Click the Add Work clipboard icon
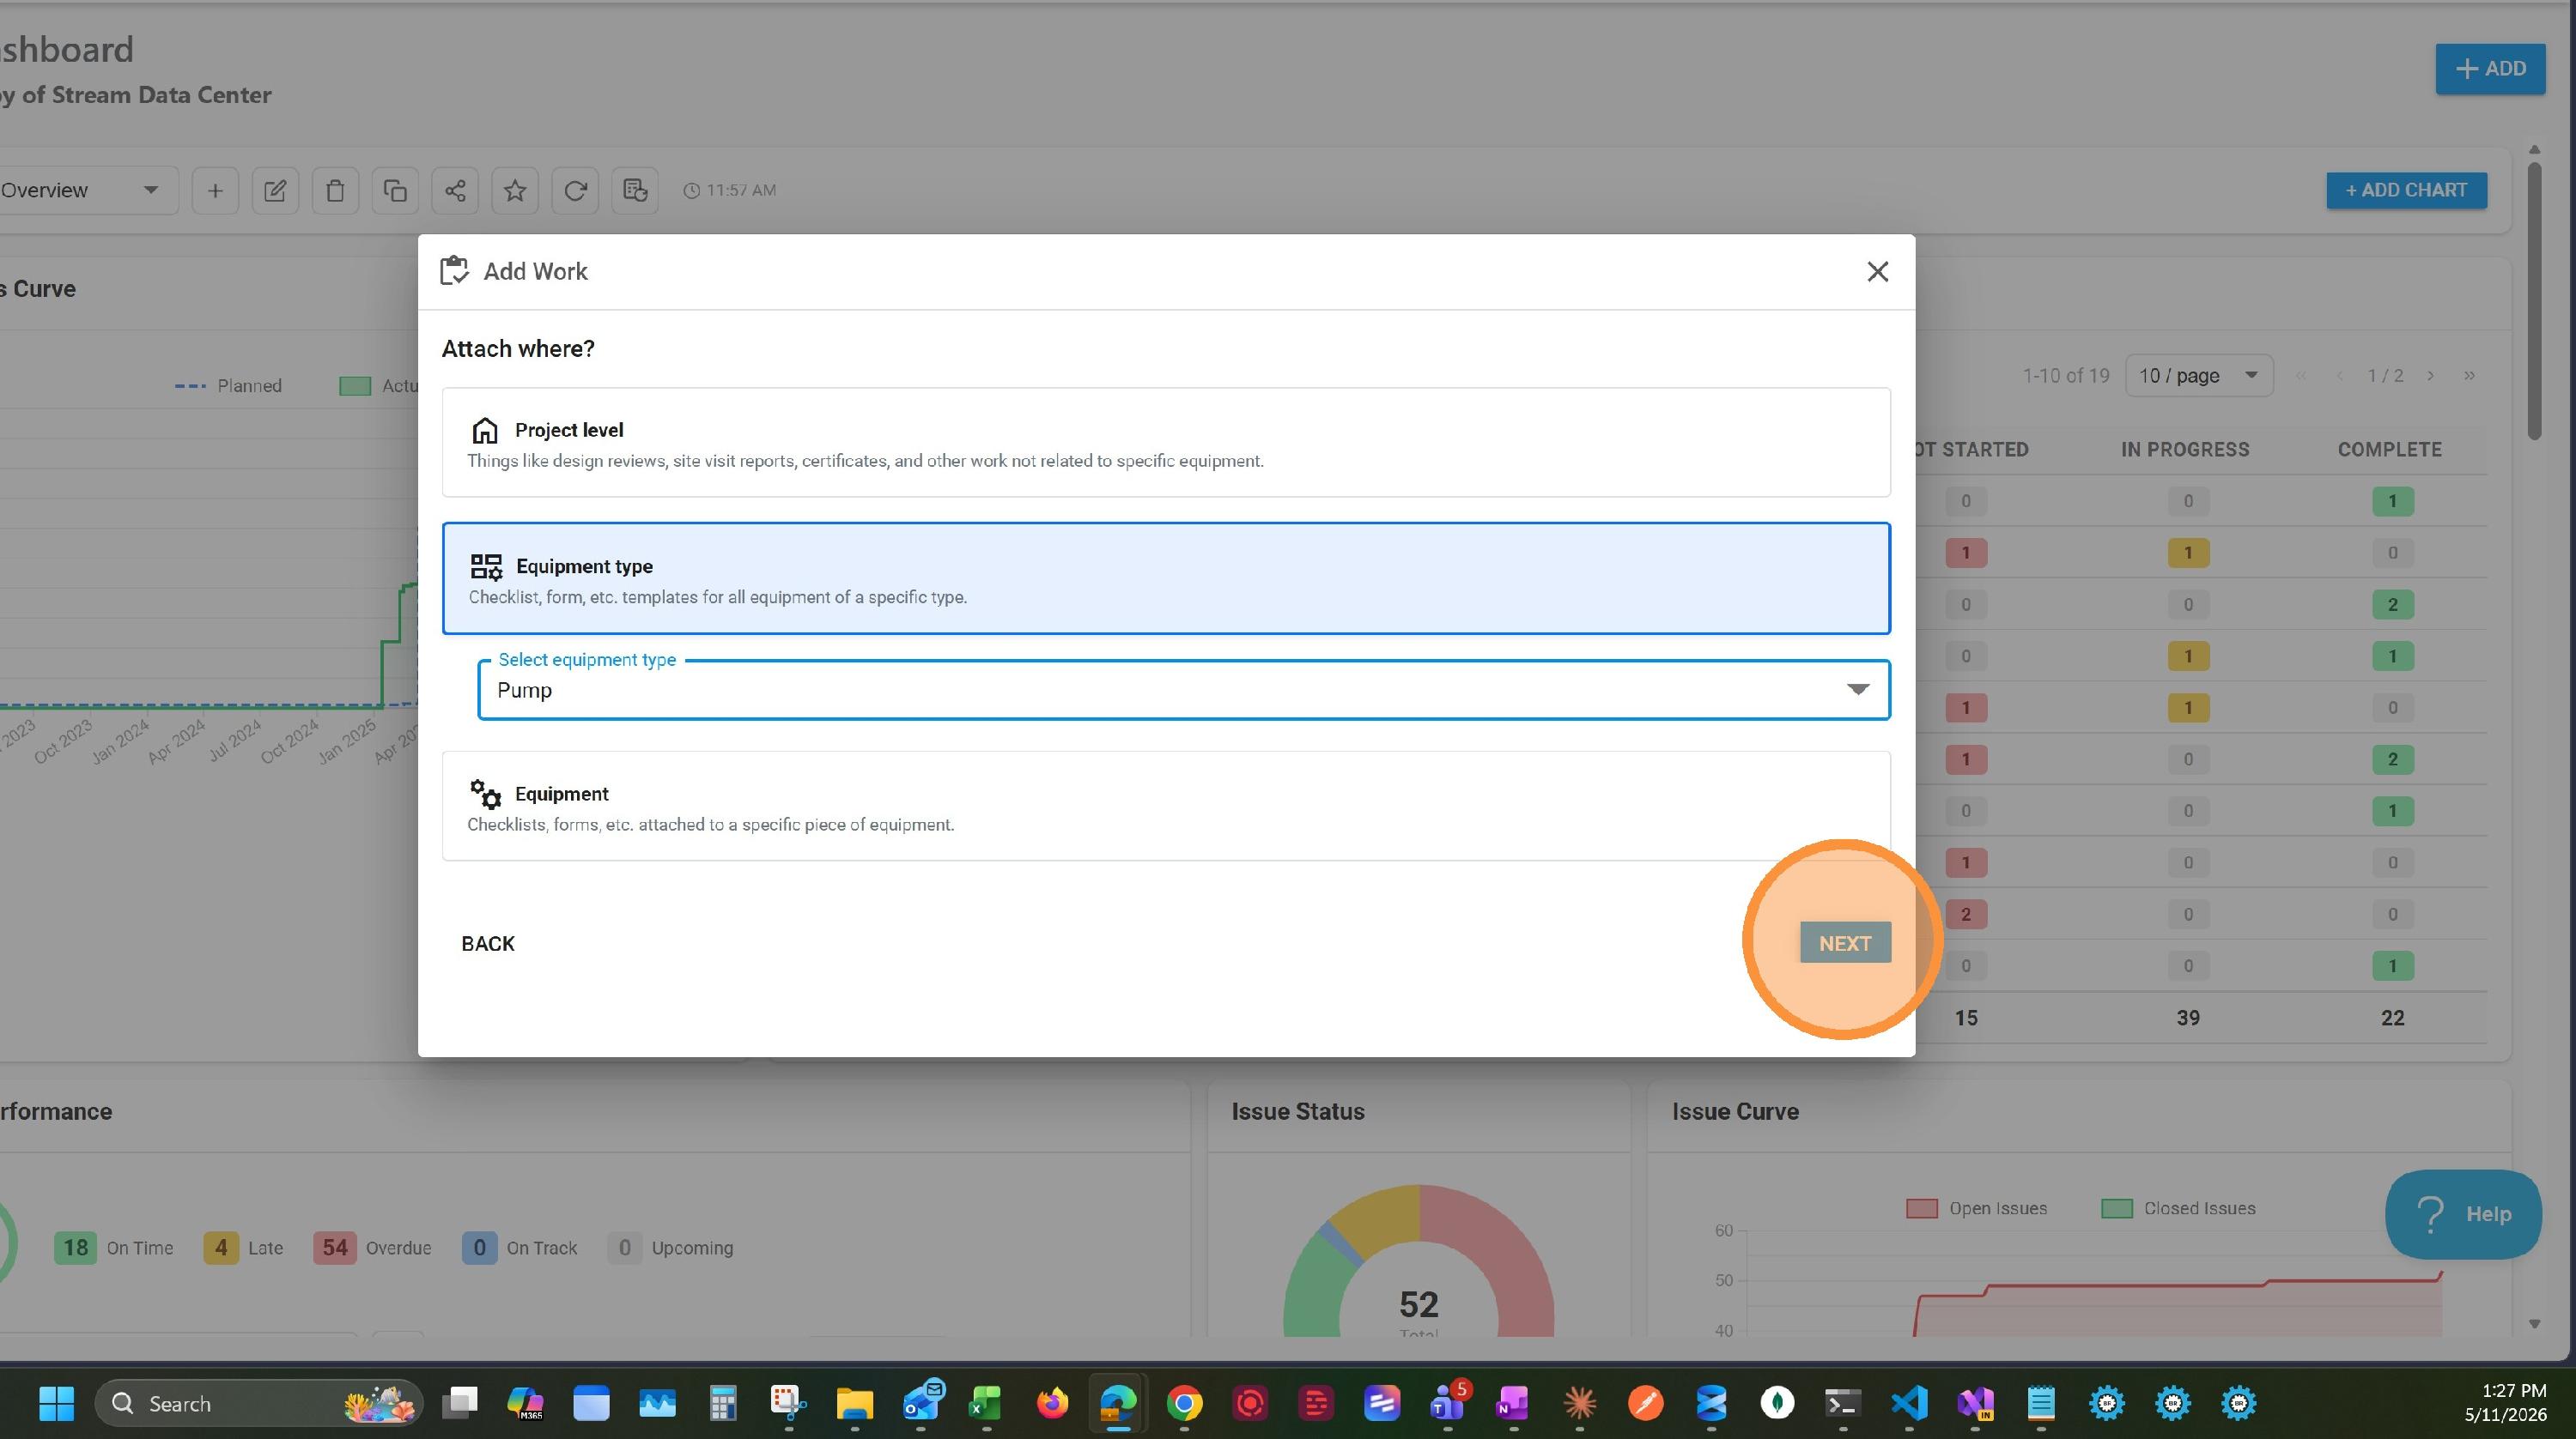The width and height of the screenshot is (2576, 1439). [454, 271]
